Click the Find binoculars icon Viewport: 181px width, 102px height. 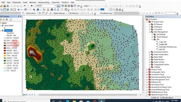[52, 10]
